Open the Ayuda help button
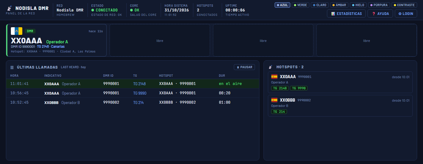 (380, 13)
